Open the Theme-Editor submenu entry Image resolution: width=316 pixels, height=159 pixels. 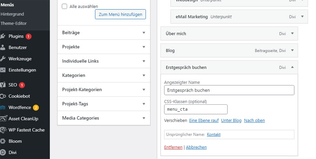pyautogui.click(x=13, y=23)
